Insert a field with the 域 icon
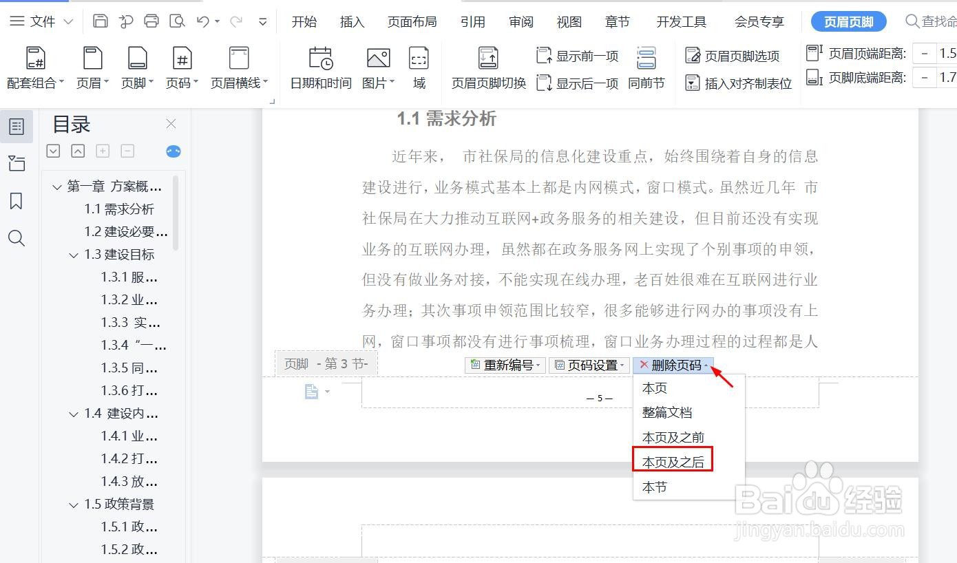957x563 pixels. pos(419,65)
